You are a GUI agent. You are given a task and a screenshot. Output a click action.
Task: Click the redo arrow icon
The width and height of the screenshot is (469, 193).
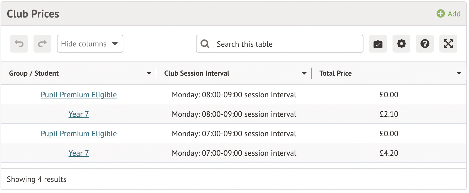(x=42, y=44)
